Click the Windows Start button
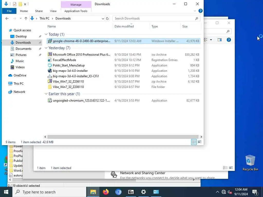 [x=6, y=192]
